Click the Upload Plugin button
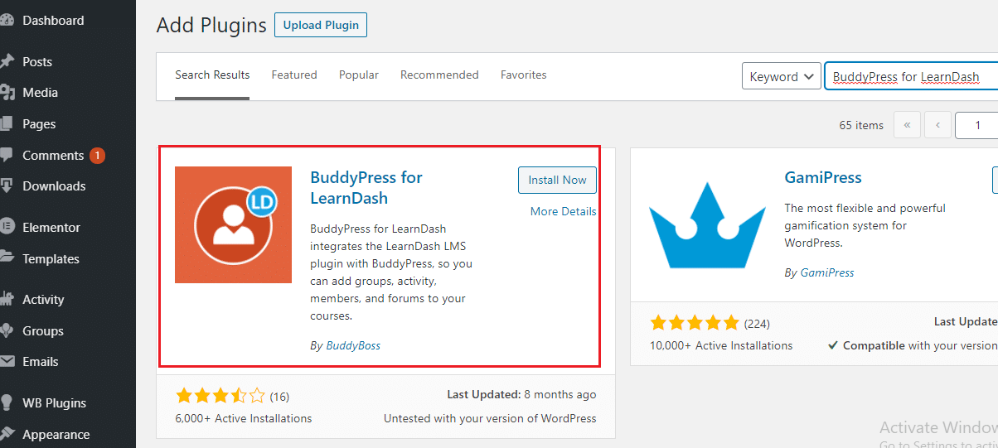This screenshot has width=998, height=448. tap(321, 25)
